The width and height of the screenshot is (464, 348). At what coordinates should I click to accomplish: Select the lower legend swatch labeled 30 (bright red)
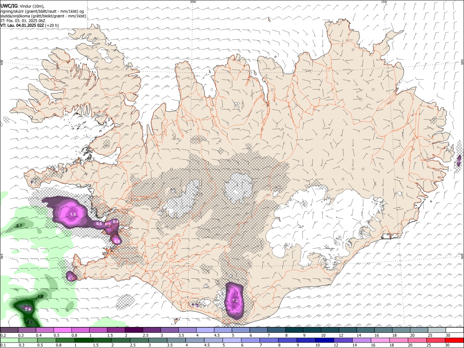[x=455, y=340]
